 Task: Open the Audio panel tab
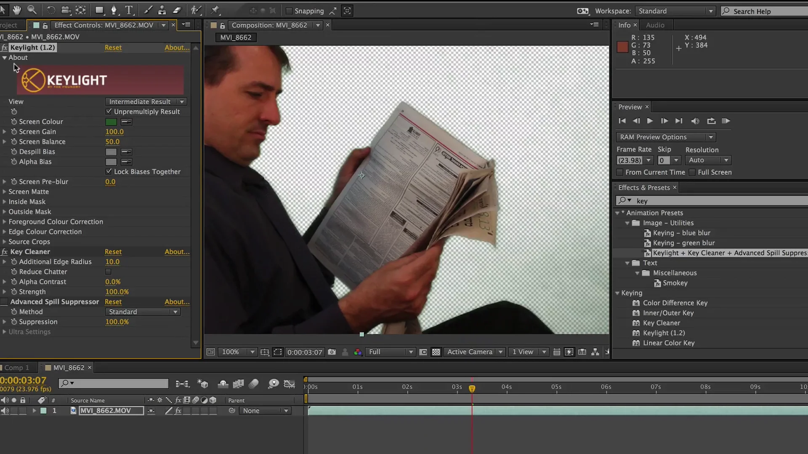[x=655, y=25]
